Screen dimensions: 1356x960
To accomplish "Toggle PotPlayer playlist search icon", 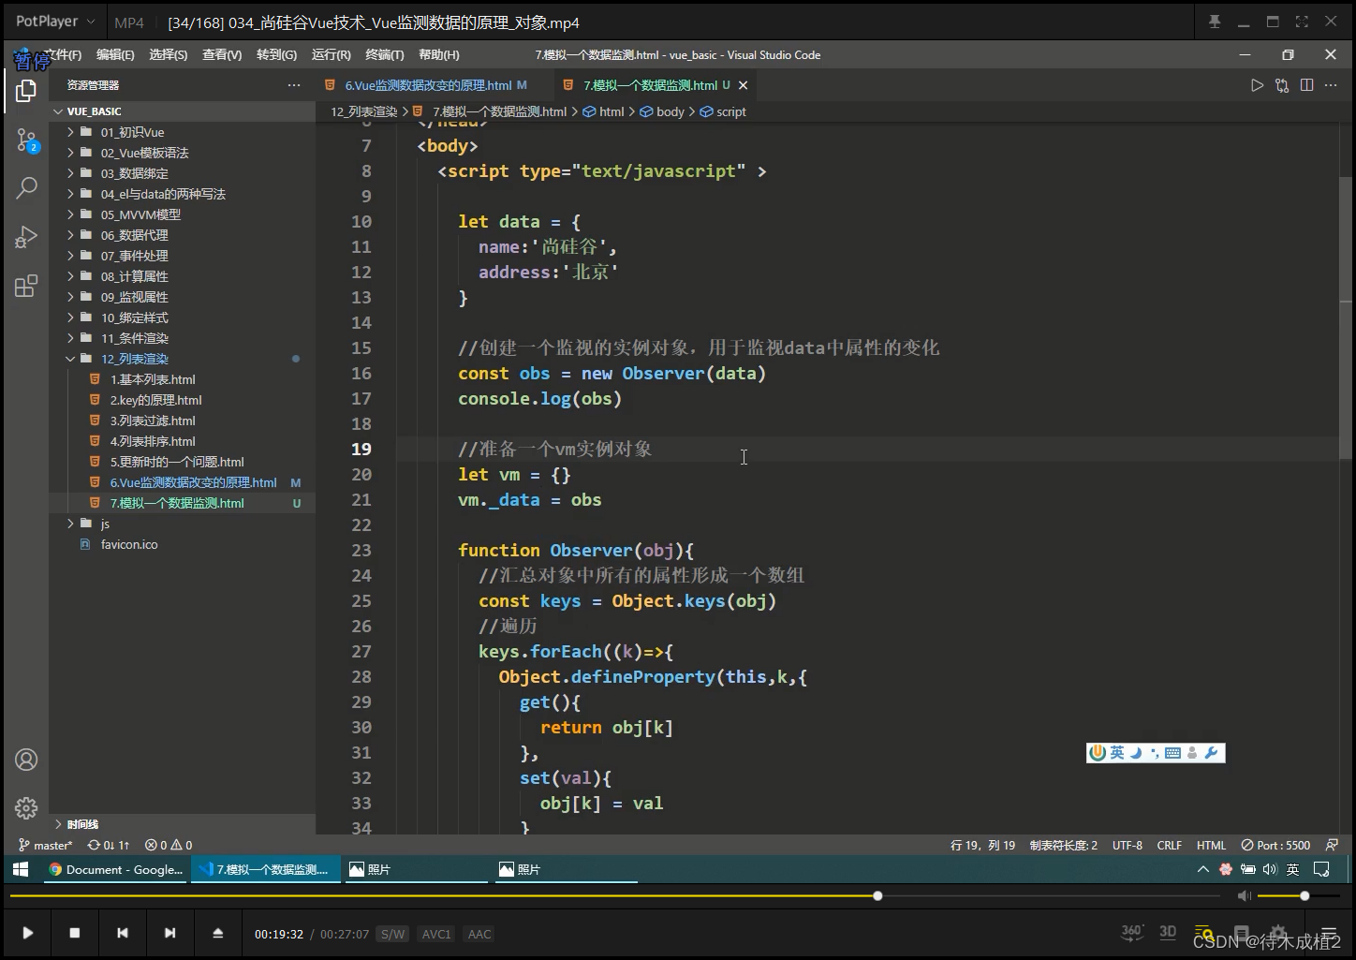I will (1204, 933).
